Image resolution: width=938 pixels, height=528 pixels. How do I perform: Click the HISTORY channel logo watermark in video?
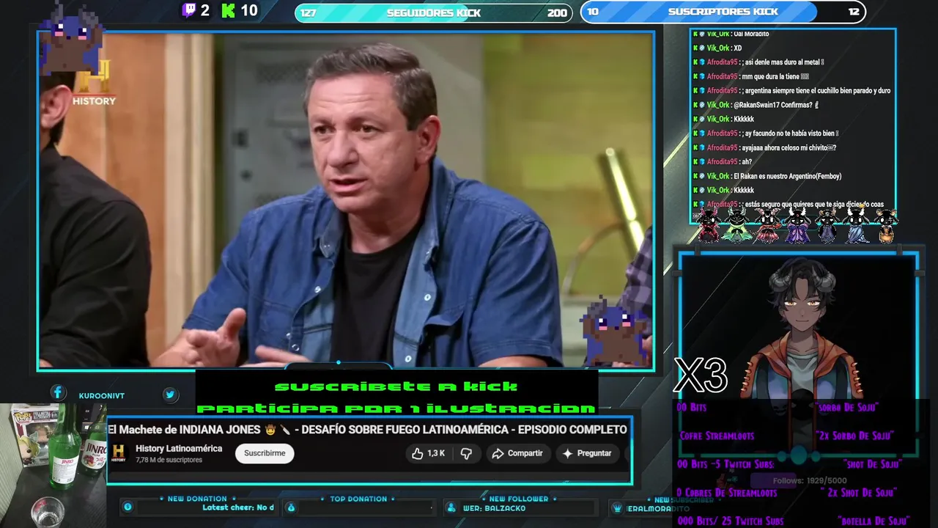(94, 84)
